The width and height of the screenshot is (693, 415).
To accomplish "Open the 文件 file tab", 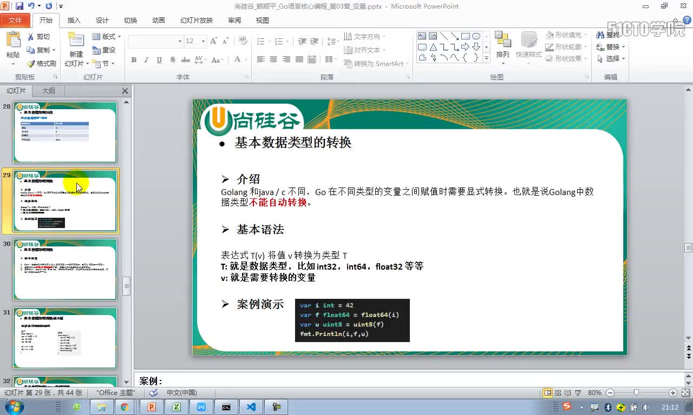I will coord(15,21).
